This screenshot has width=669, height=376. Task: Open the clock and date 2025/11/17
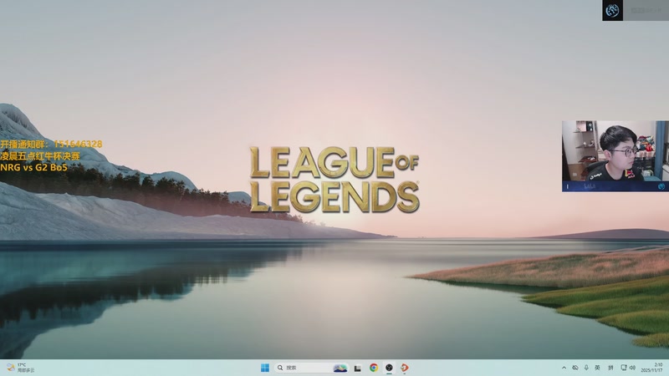click(651, 368)
